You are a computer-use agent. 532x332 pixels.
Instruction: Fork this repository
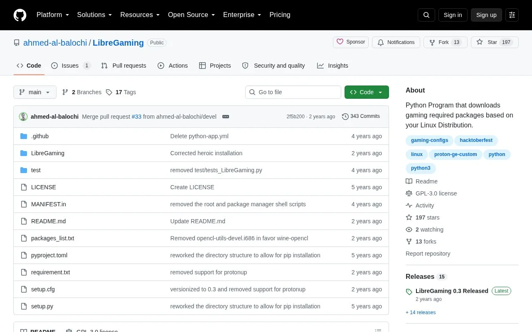click(446, 42)
